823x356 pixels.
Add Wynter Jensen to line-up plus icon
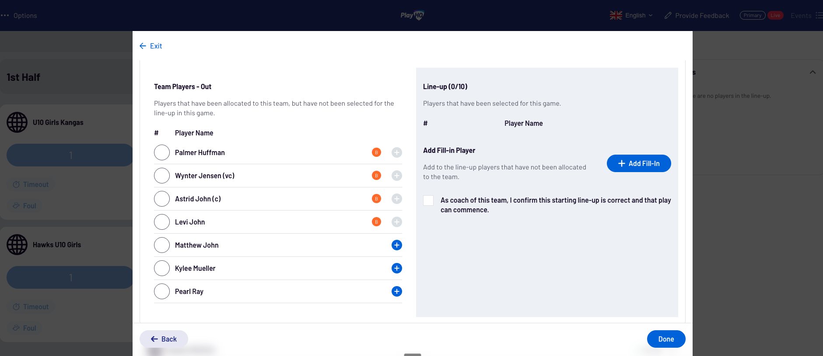397,176
